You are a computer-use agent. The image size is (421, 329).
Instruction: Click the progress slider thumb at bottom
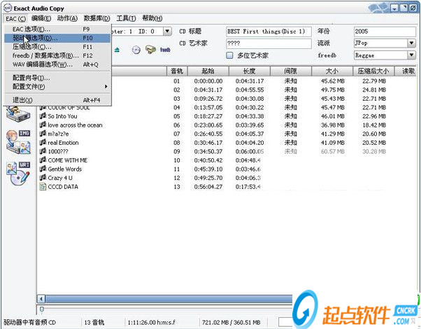point(42,309)
